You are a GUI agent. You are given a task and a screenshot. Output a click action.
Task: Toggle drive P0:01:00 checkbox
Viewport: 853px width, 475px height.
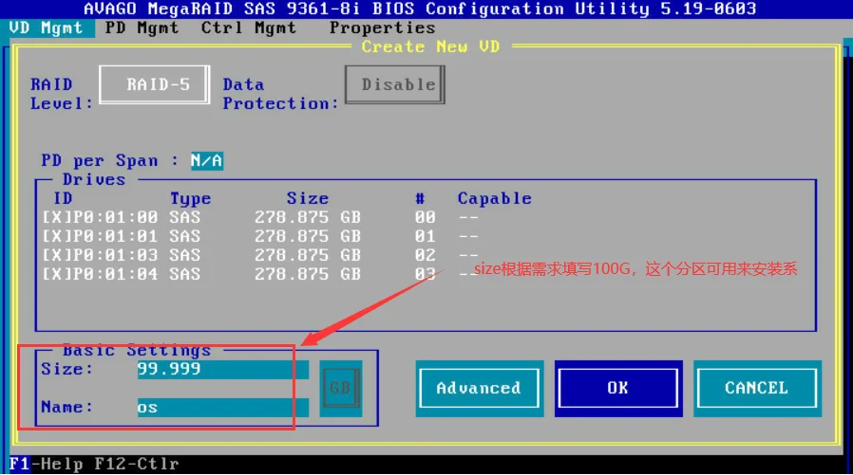coord(55,217)
